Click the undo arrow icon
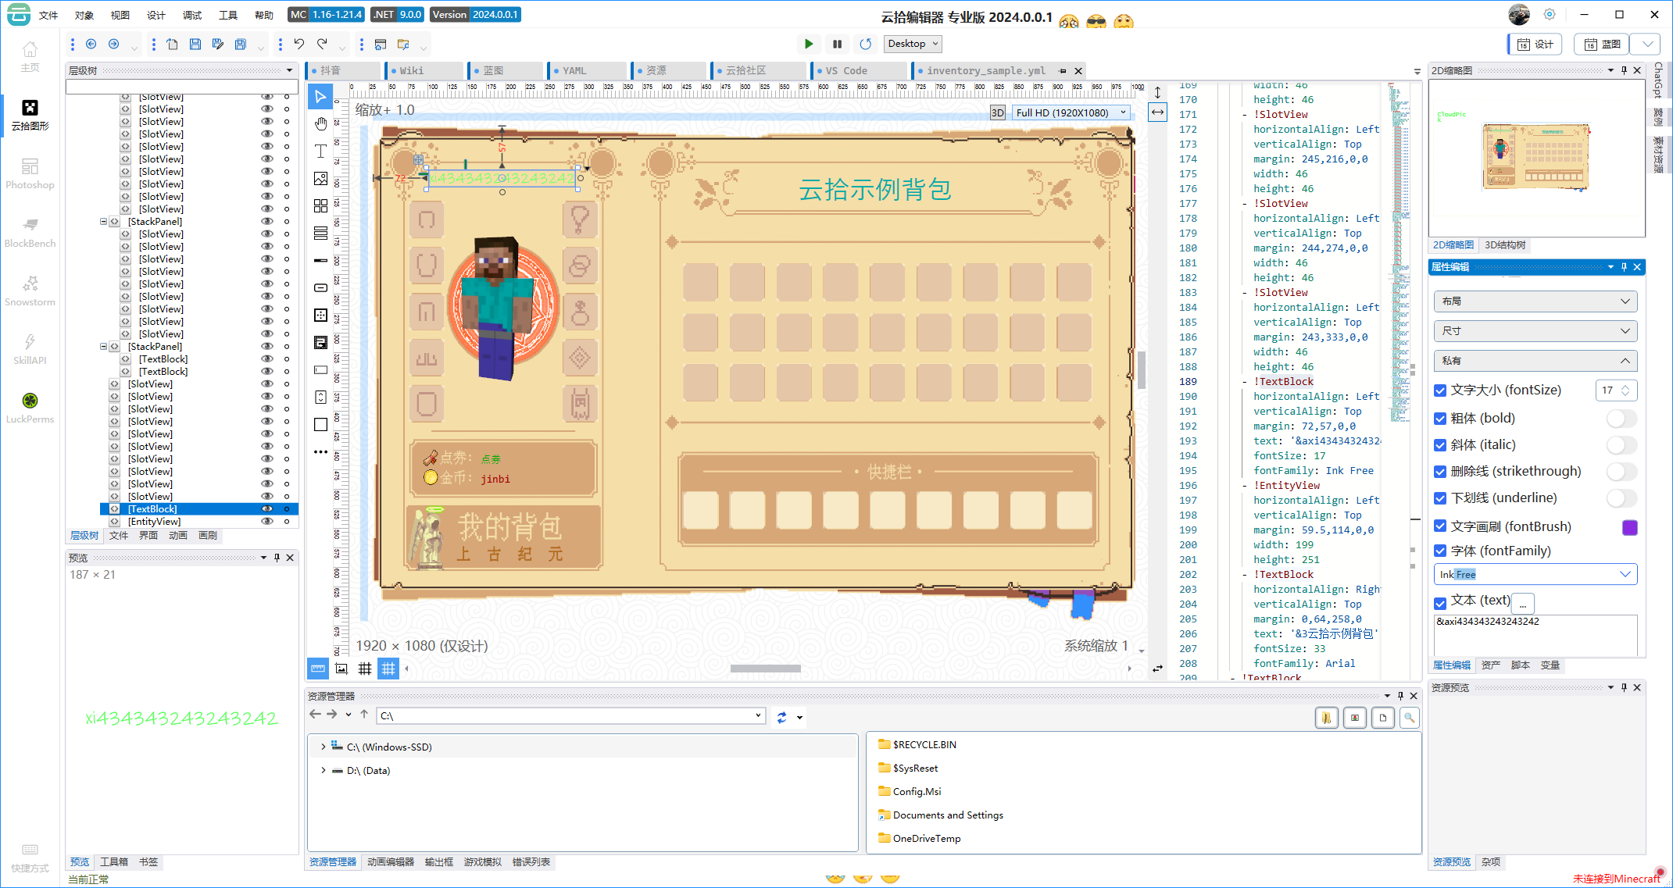The height and width of the screenshot is (888, 1673). point(298,45)
